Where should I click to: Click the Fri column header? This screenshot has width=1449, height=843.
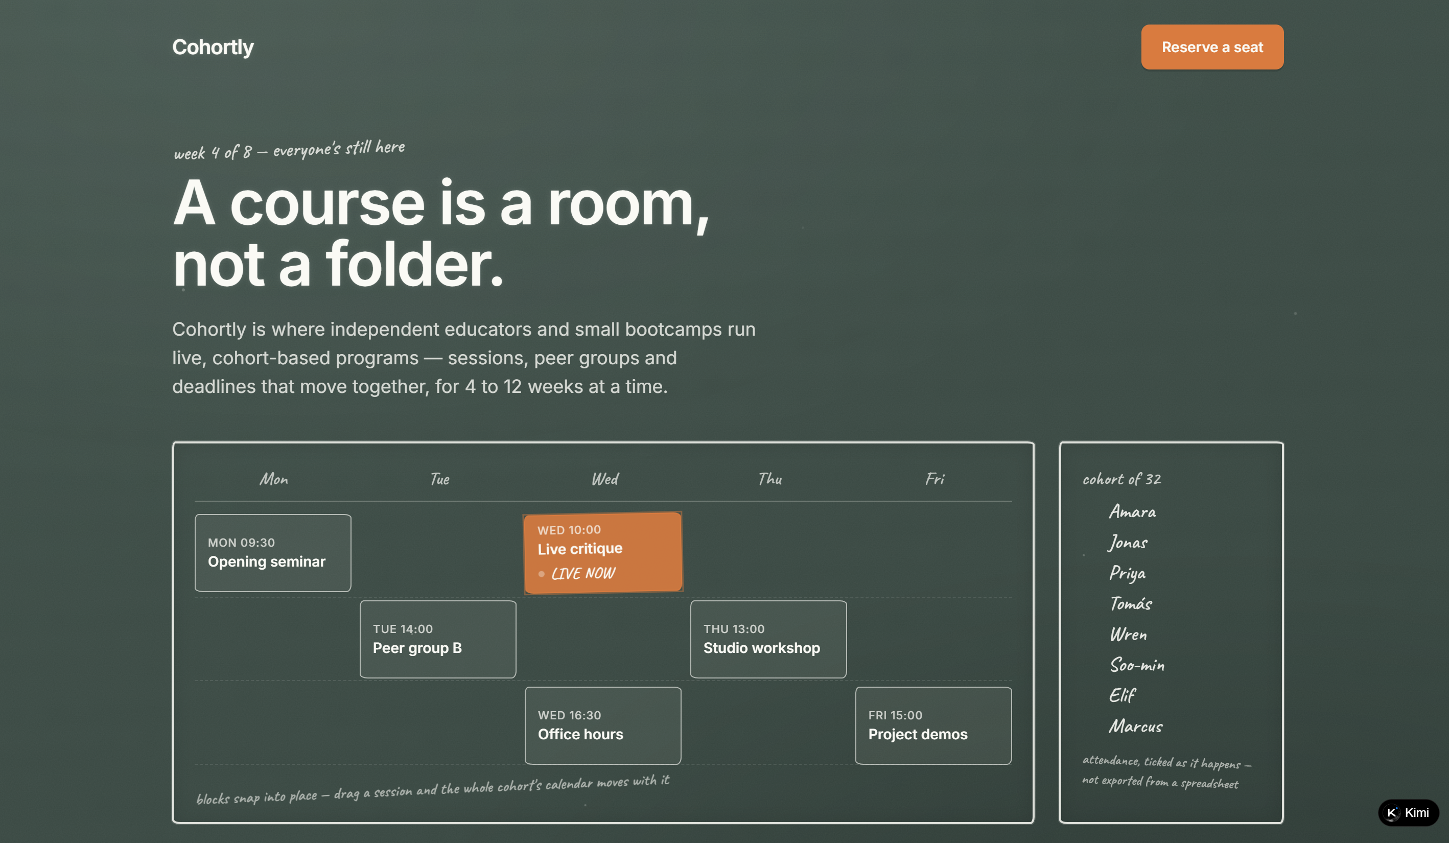[x=934, y=479]
